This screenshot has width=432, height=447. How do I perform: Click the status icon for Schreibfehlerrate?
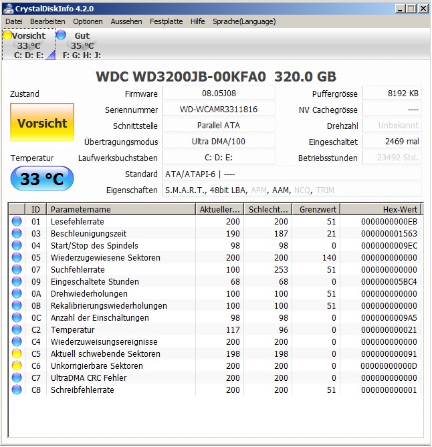[x=17, y=390]
